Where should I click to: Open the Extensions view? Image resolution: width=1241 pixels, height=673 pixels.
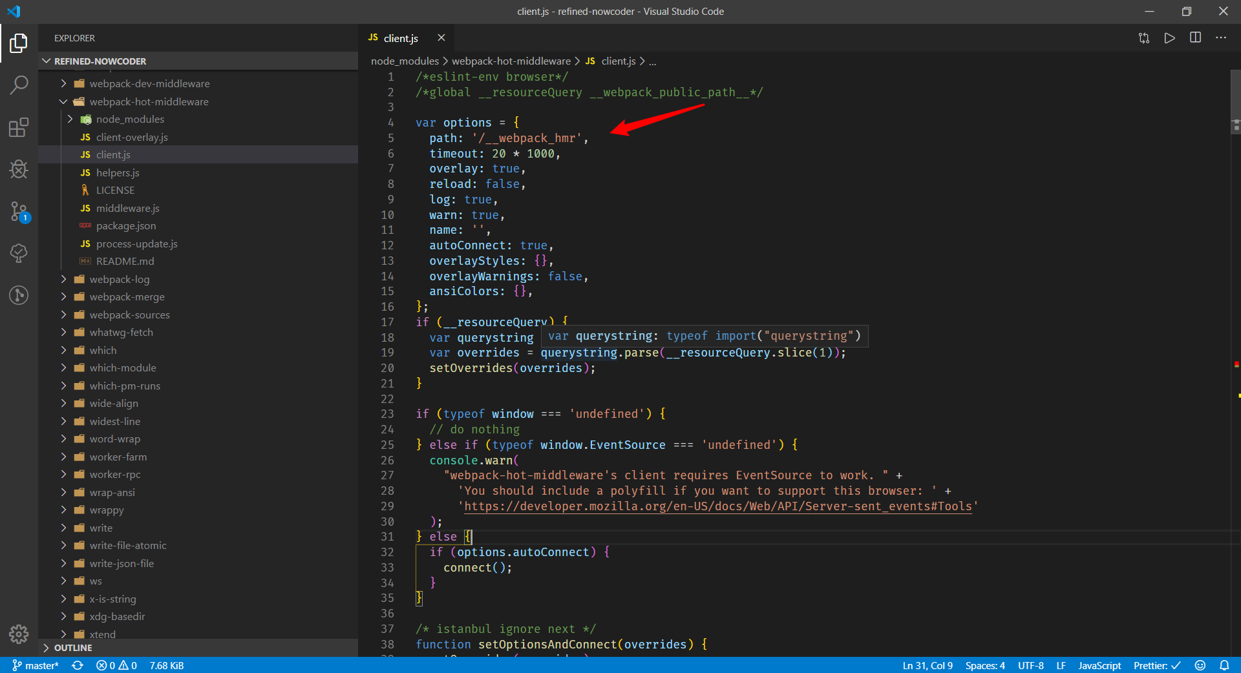click(x=19, y=127)
